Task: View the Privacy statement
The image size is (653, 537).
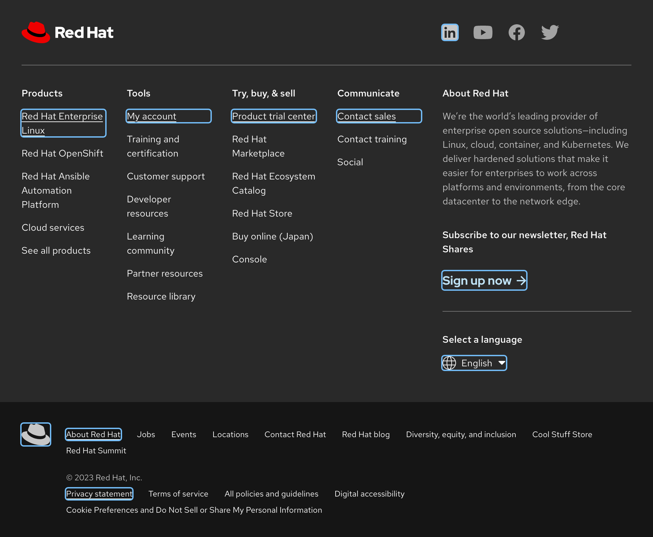Action: coord(99,493)
